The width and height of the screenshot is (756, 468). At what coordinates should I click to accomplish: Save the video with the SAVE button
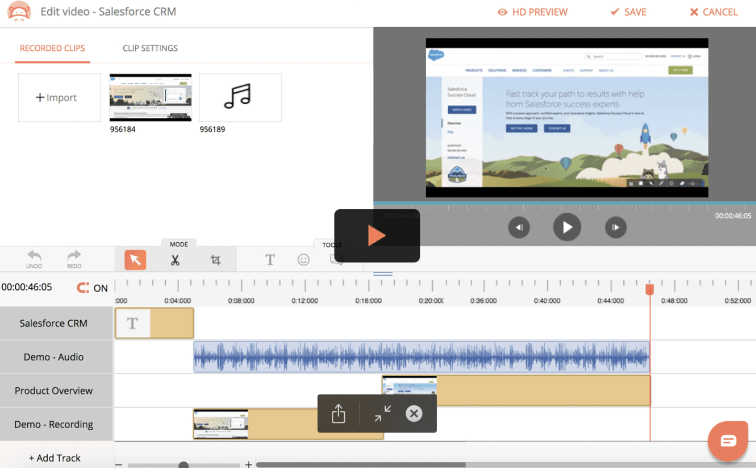pos(628,12)
